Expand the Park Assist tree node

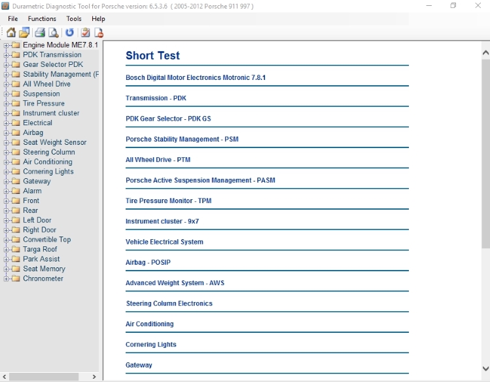tap(6, 259)
